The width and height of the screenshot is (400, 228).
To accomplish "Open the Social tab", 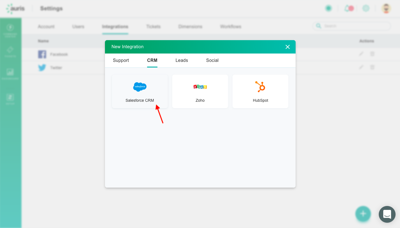I will click(212, 60).
